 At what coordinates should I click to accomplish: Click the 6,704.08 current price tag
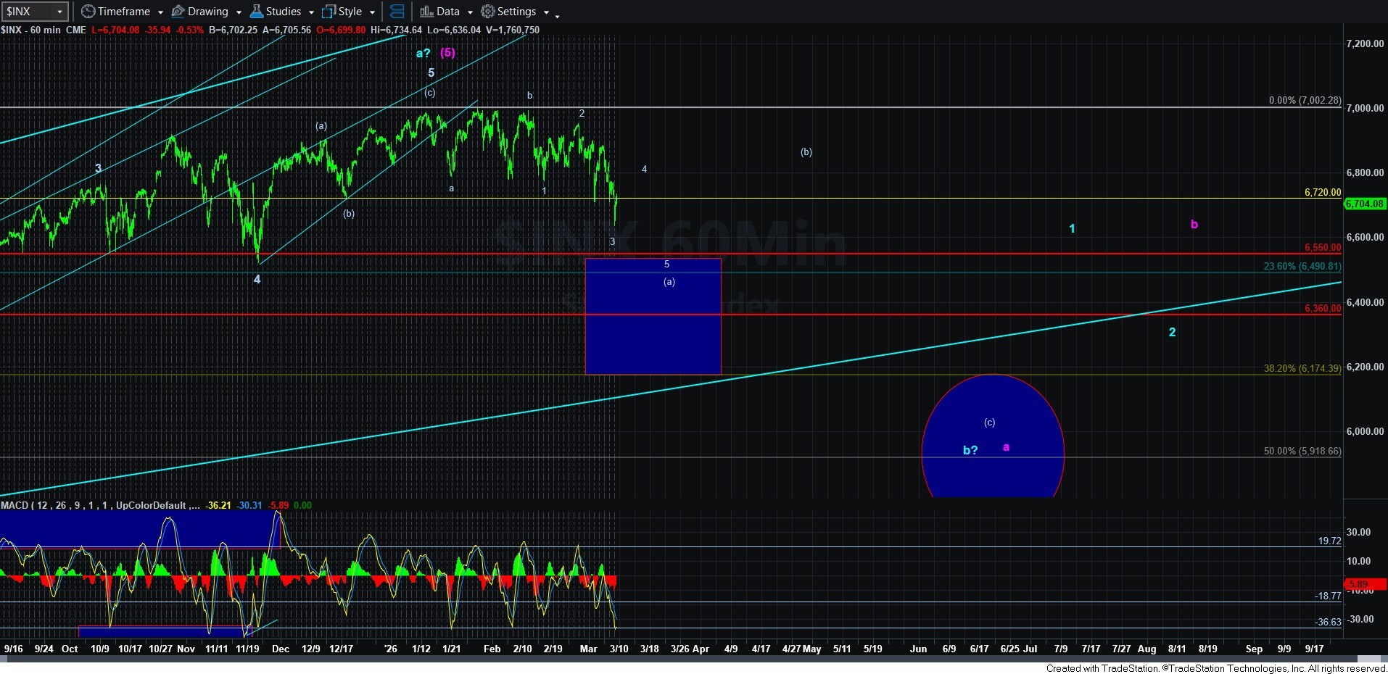(x=1364, y=204)
